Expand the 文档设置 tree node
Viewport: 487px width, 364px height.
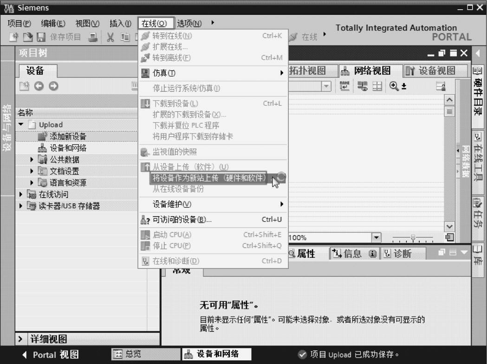(x=32, y=171)
